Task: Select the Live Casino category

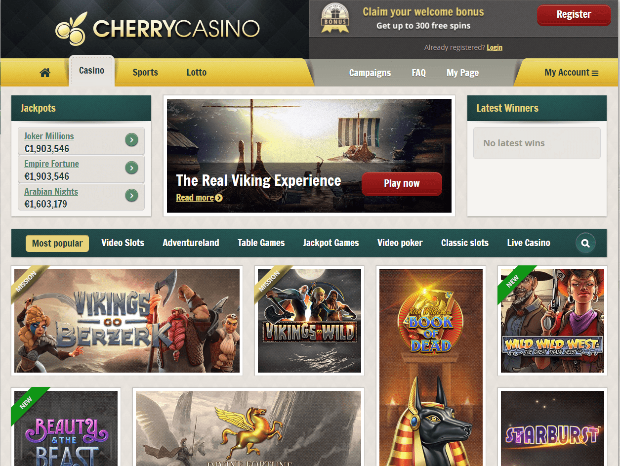Action: pyautogui.click(x=529, y=243)
